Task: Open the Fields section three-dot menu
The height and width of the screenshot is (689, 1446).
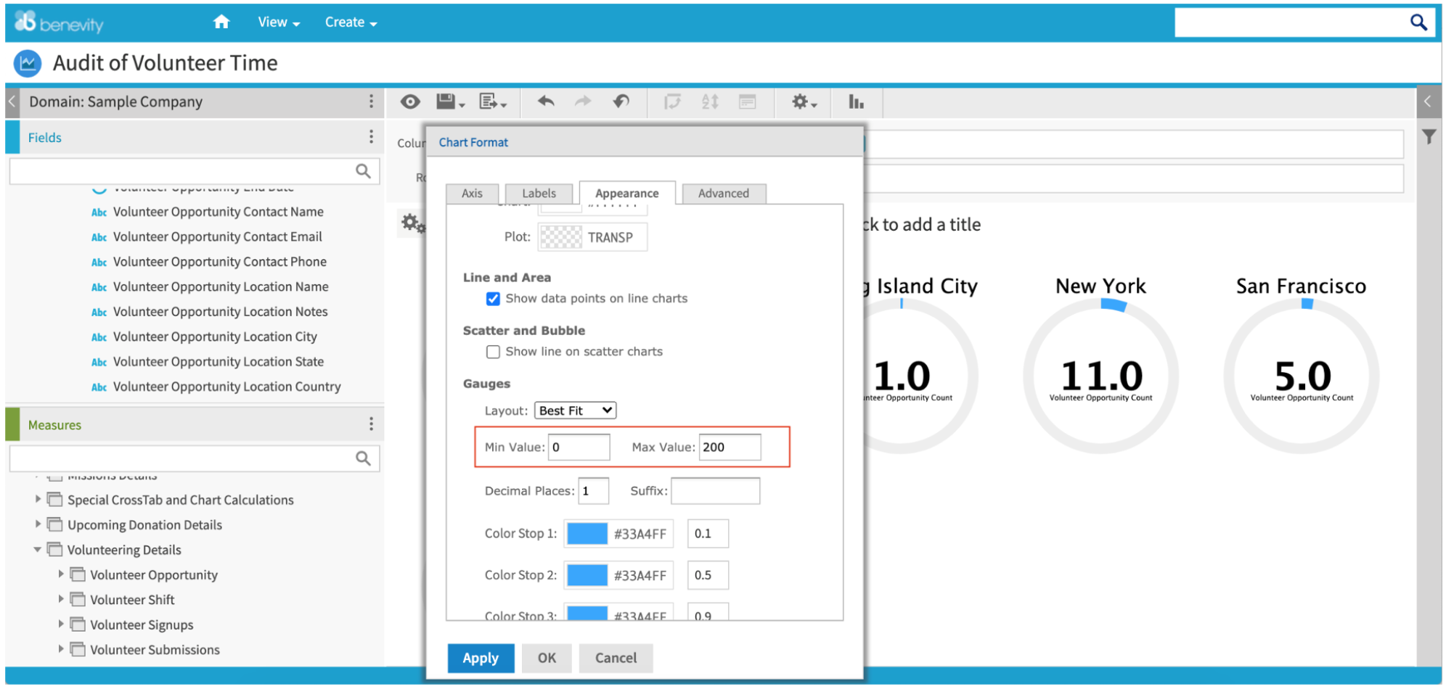Action: 371,137
